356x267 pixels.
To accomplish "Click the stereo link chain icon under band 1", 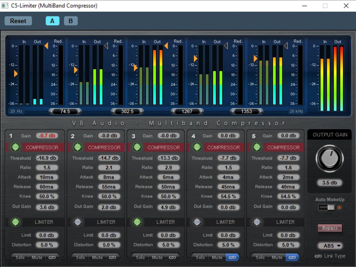I will point(52,257).
